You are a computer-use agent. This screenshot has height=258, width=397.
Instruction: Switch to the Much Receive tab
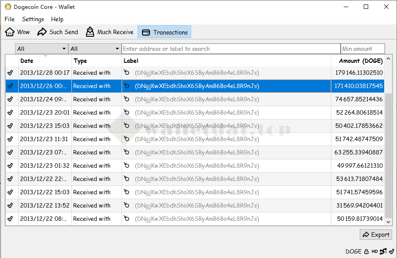coord(110,32)
